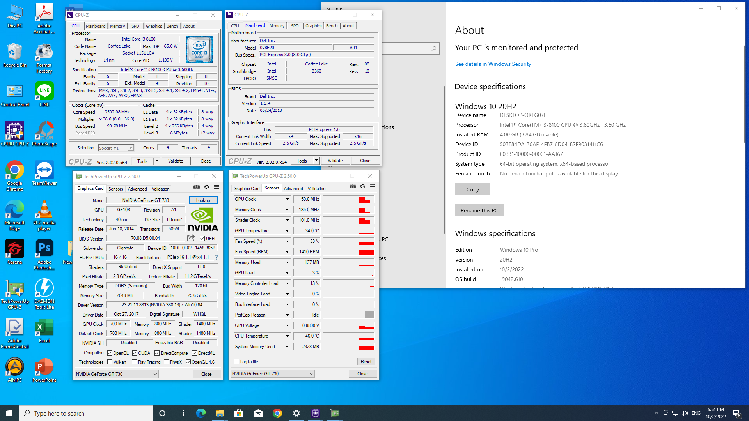Open Advanced tab in GPU-Z Graphics Card window

point(137,189)
